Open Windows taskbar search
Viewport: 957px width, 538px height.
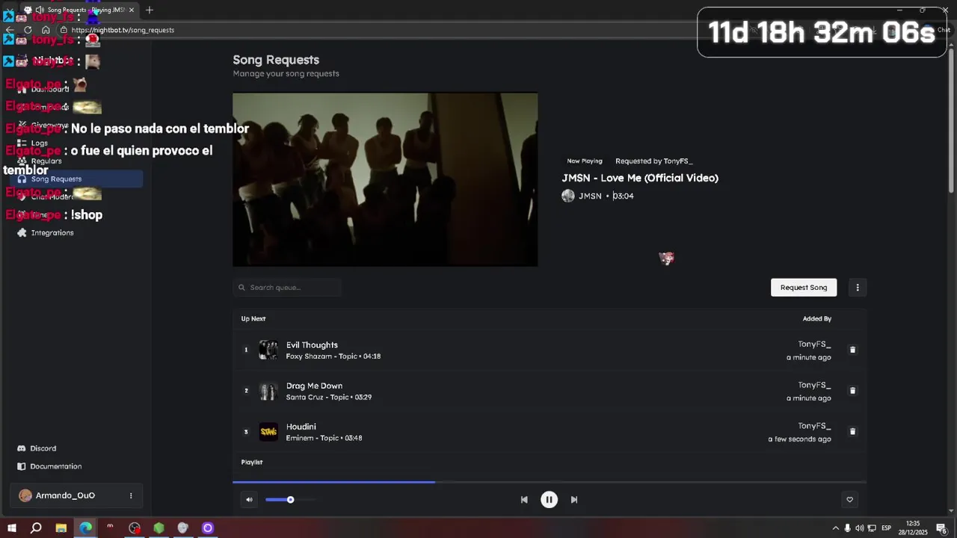coord(36,528)
